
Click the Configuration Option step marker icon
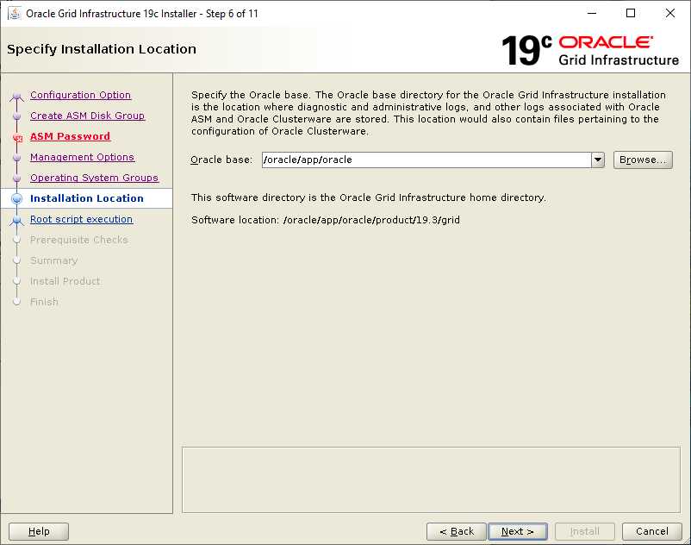(16, 96)
